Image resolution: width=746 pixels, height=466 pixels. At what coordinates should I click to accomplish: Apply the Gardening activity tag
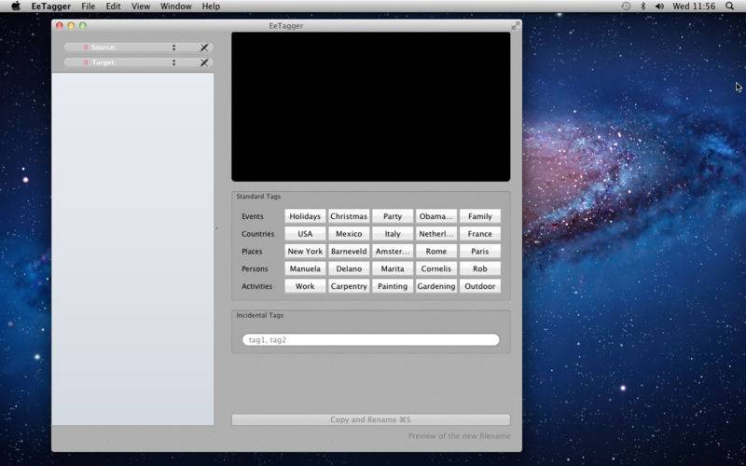coord(436,286)
